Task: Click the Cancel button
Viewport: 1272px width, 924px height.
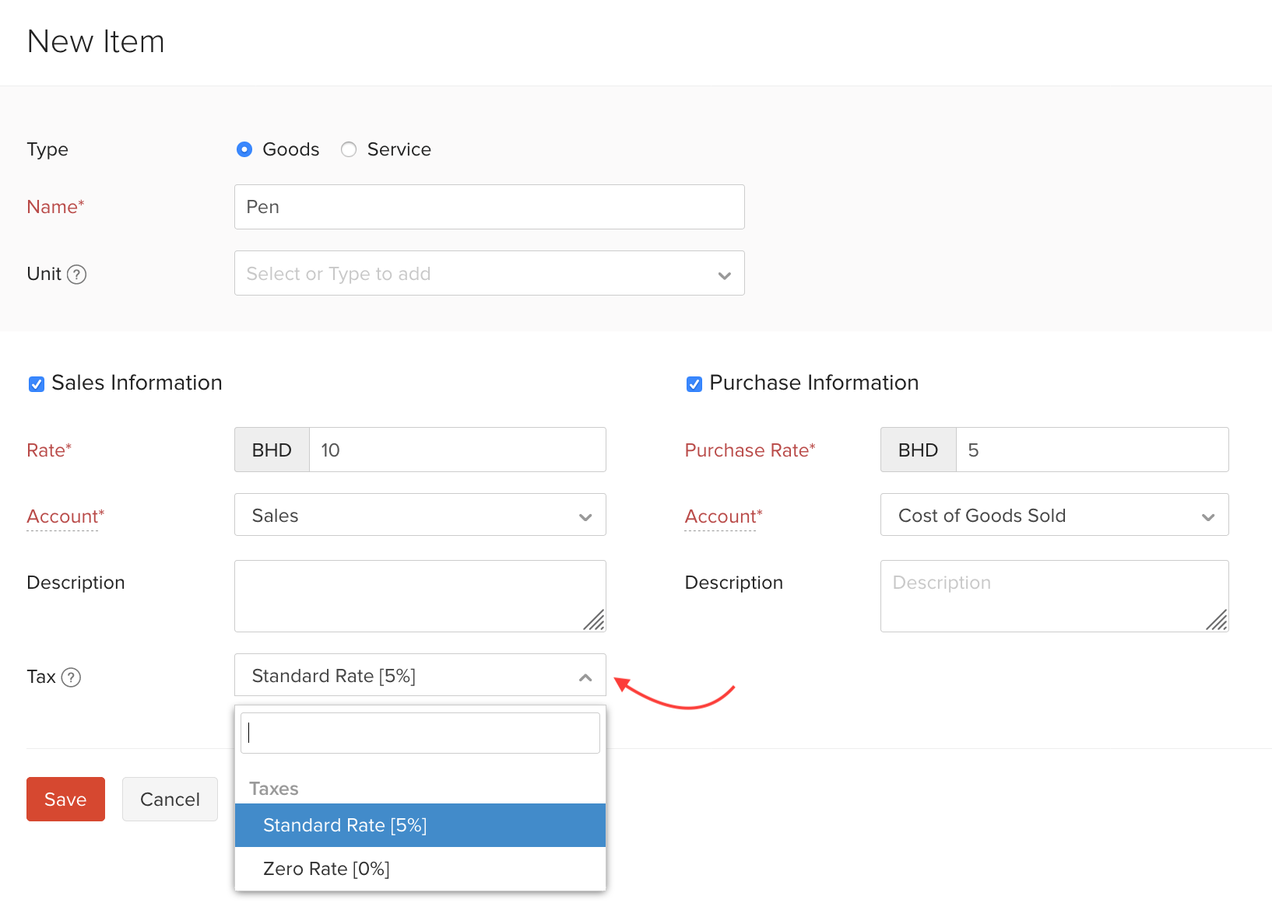Action: pos(170,799)
